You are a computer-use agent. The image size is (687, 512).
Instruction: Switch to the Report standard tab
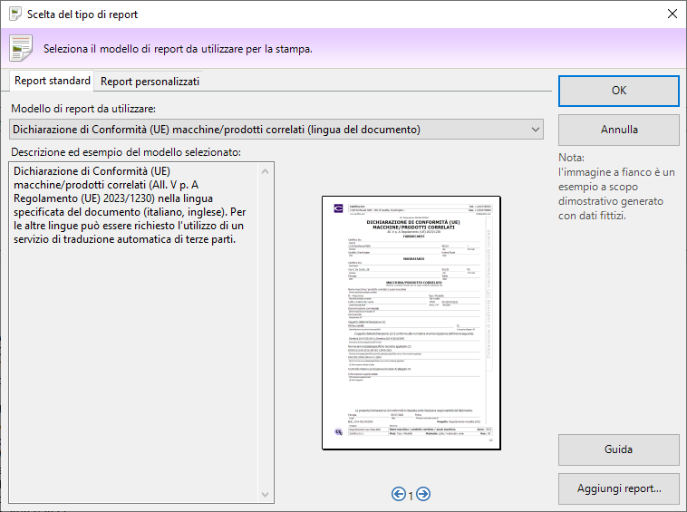pyautogui.click(x=52, y=81)
